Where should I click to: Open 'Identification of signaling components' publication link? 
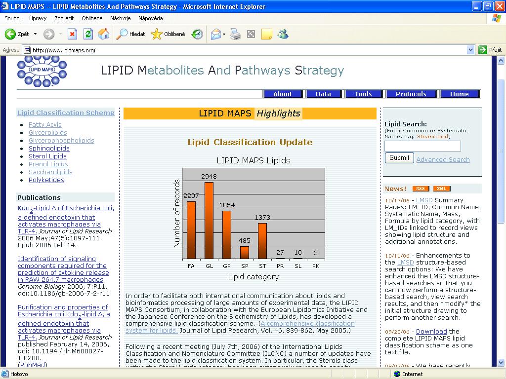(63, 269)
